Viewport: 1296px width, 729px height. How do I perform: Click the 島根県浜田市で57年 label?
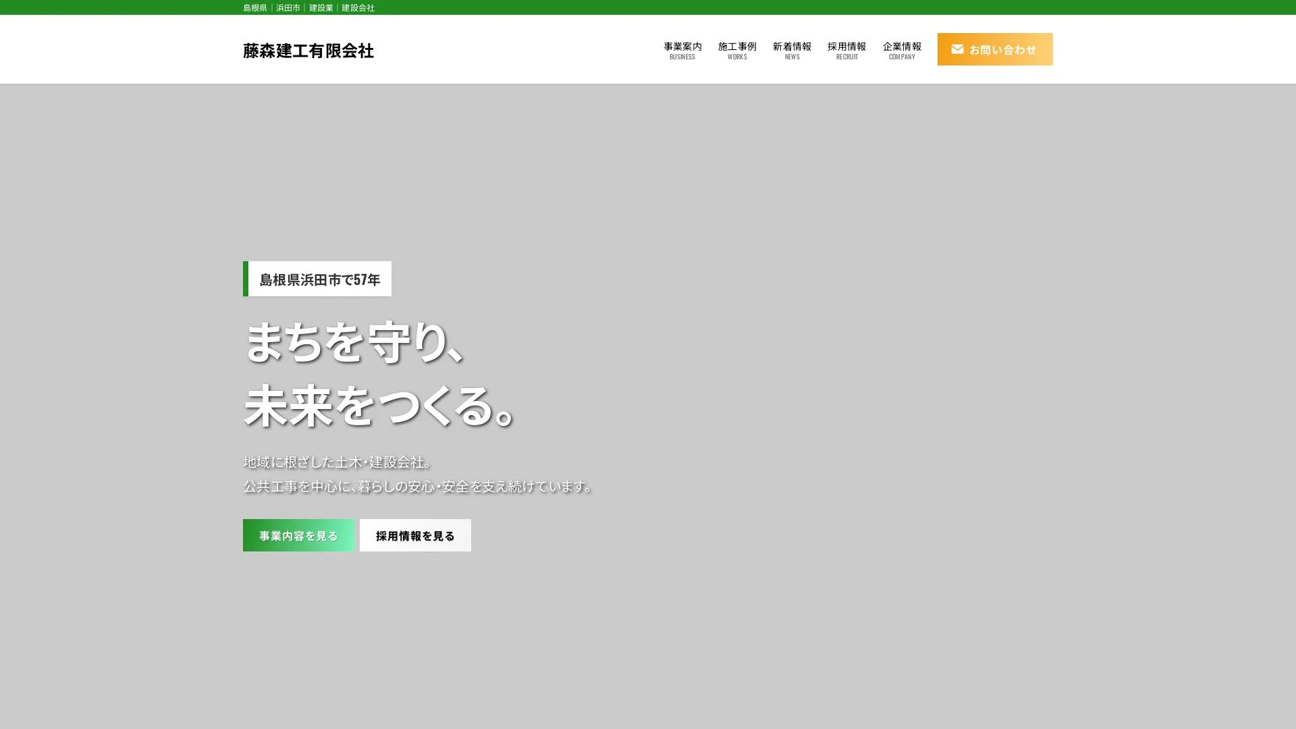pos(317,279)
